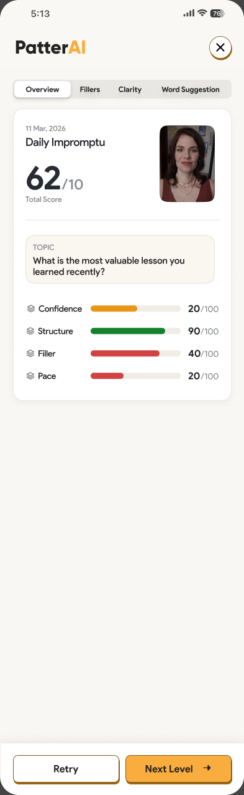Switch to the Fillers tab
The width and height of the screenshot is (244, 795).
point(90,89)
